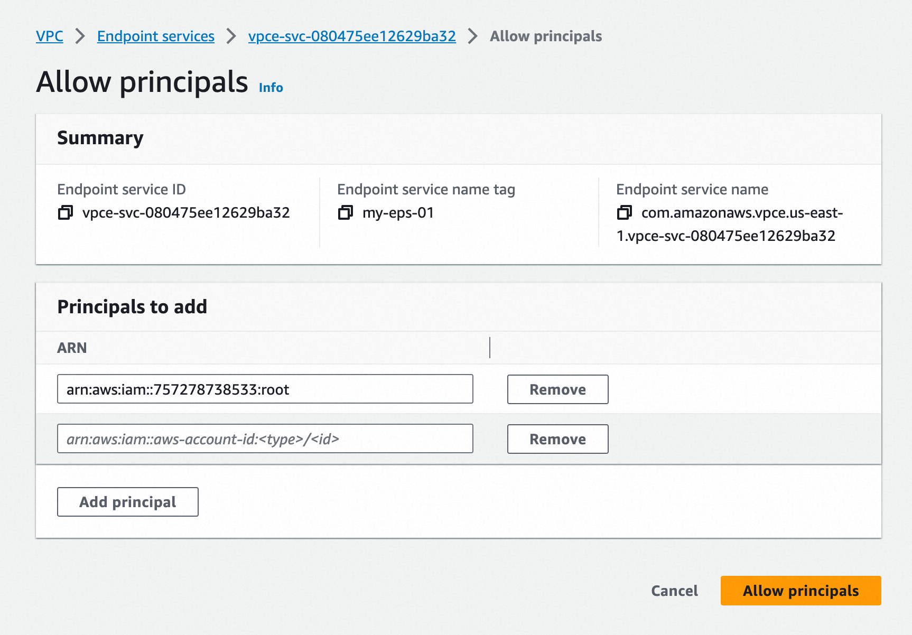Click the ARN column header
912x635 pixels.
tap(72, 348)
